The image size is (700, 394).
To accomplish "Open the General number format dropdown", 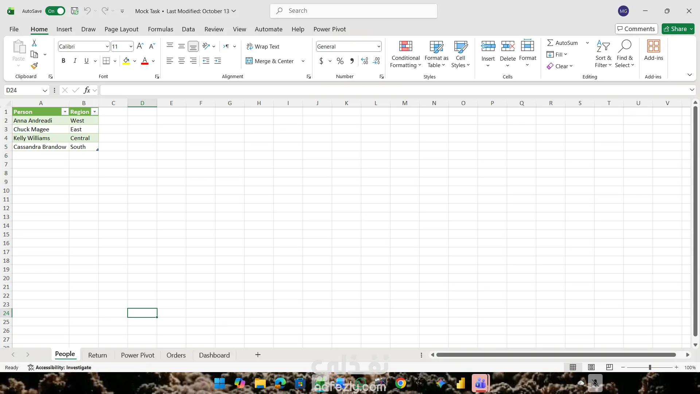I will tap(379, 46).
